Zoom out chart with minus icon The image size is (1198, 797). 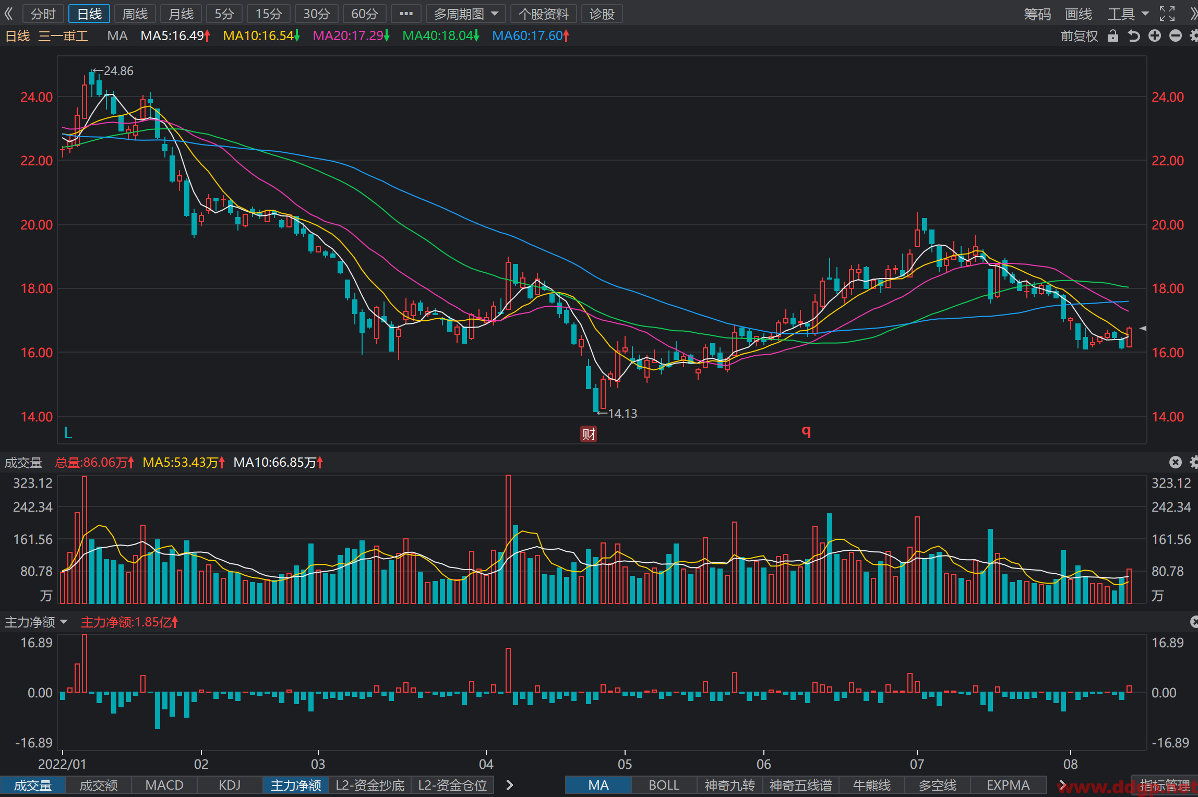1175,36
